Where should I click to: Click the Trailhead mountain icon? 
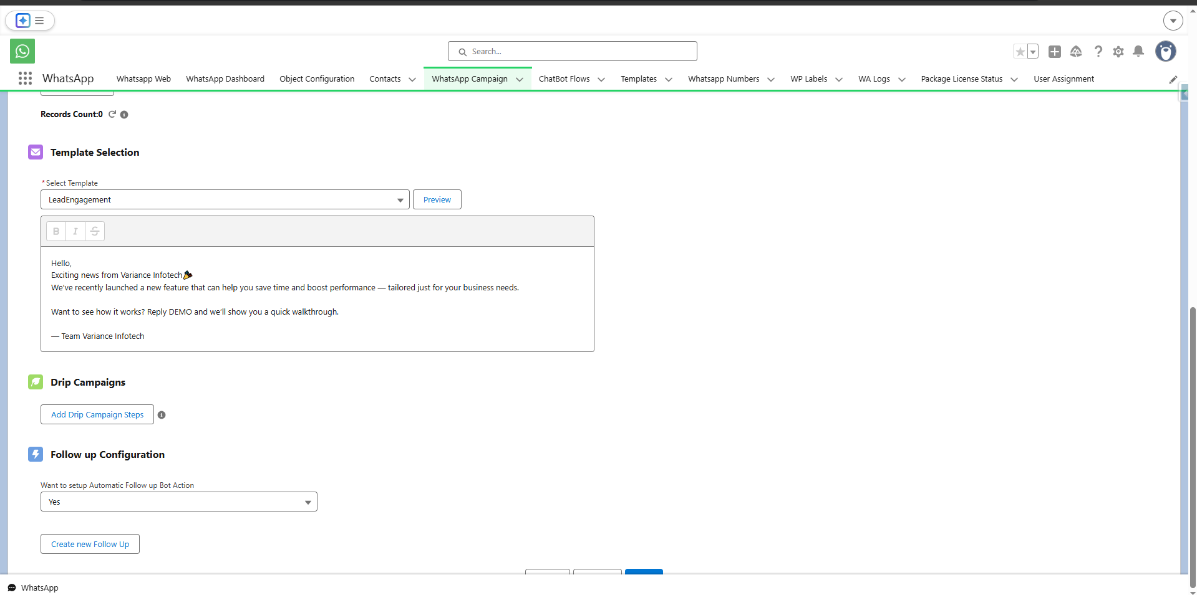(1077, 51)
